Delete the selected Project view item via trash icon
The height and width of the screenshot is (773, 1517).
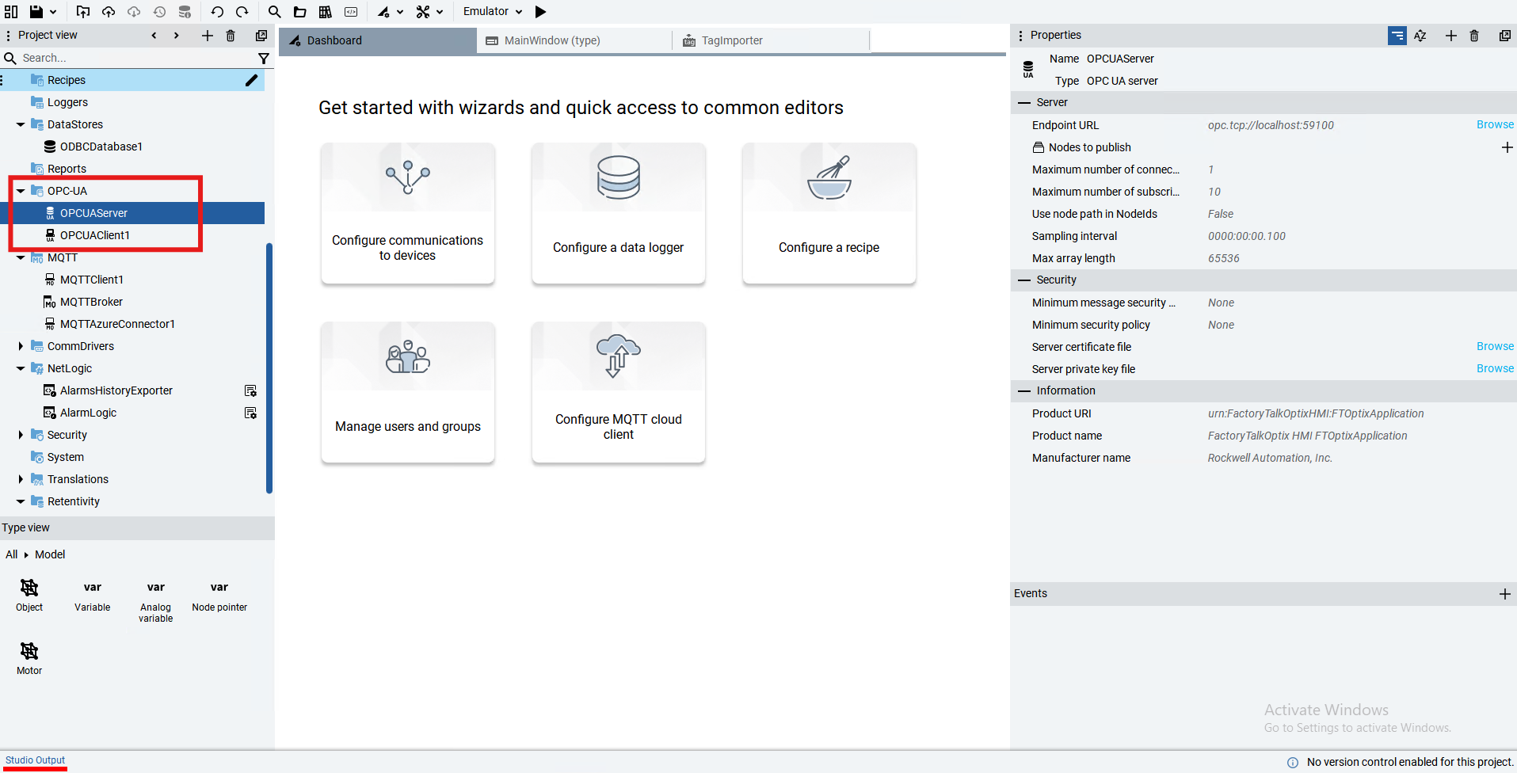[231, 36]
